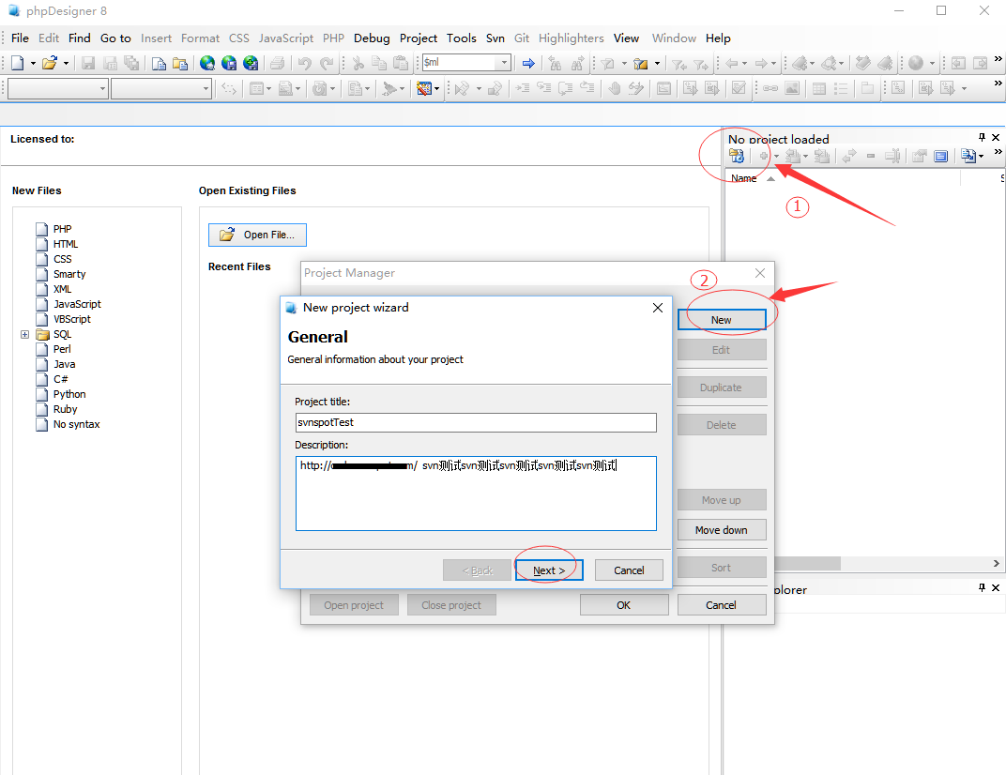Open dropdown next to project panel plus icon
1006x775 pixels.
coord(776,156)
